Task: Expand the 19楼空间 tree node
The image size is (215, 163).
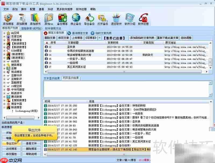Action: 4,86
